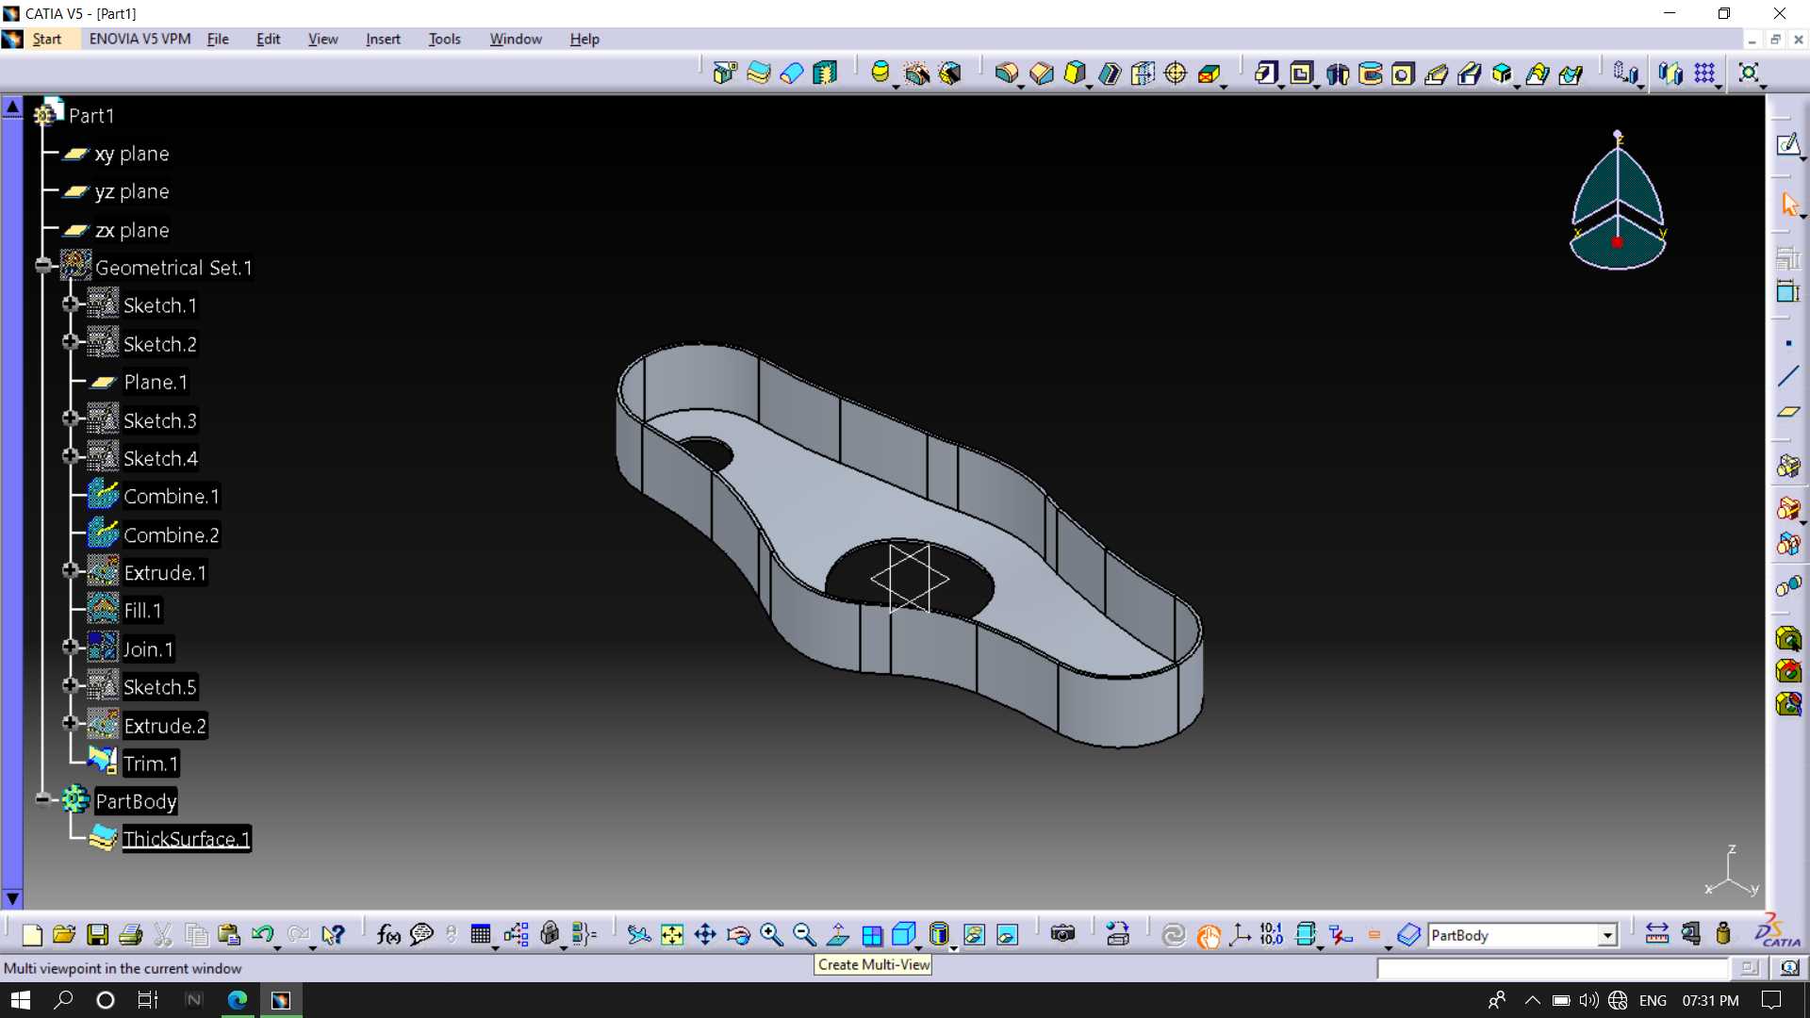1810x1018 pixels.
Task: Select Trim.1 in the specification tree
Action: [x=151, y=763]
